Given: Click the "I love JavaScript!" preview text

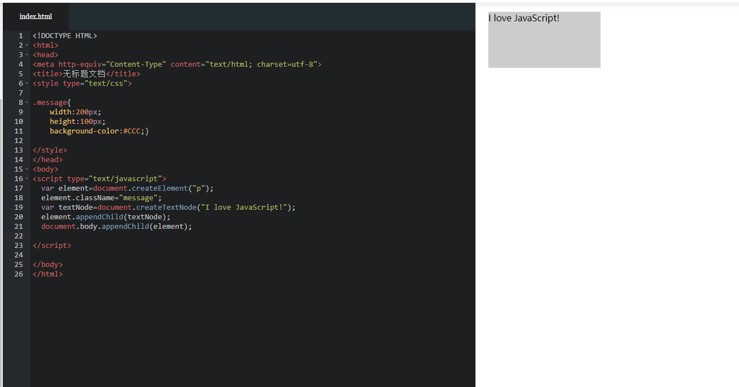Looking at the screenshot, I should pos(524,18).
